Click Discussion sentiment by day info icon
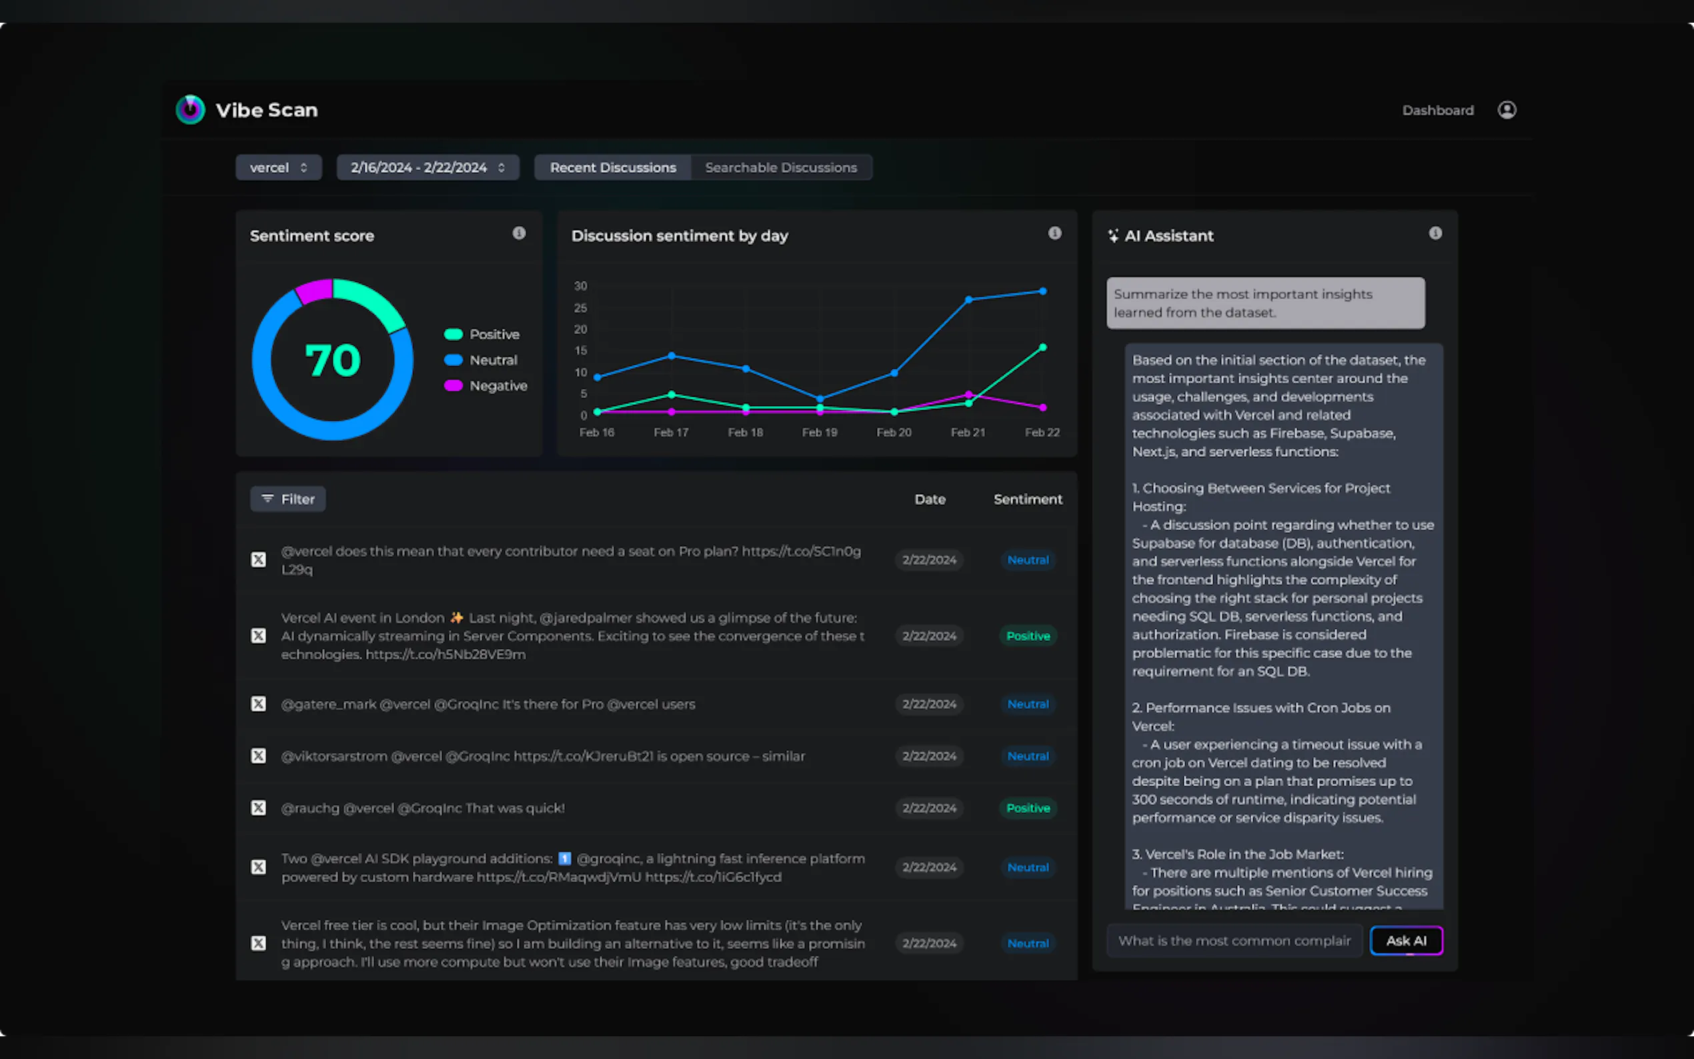 click(x=1054, y=233)
